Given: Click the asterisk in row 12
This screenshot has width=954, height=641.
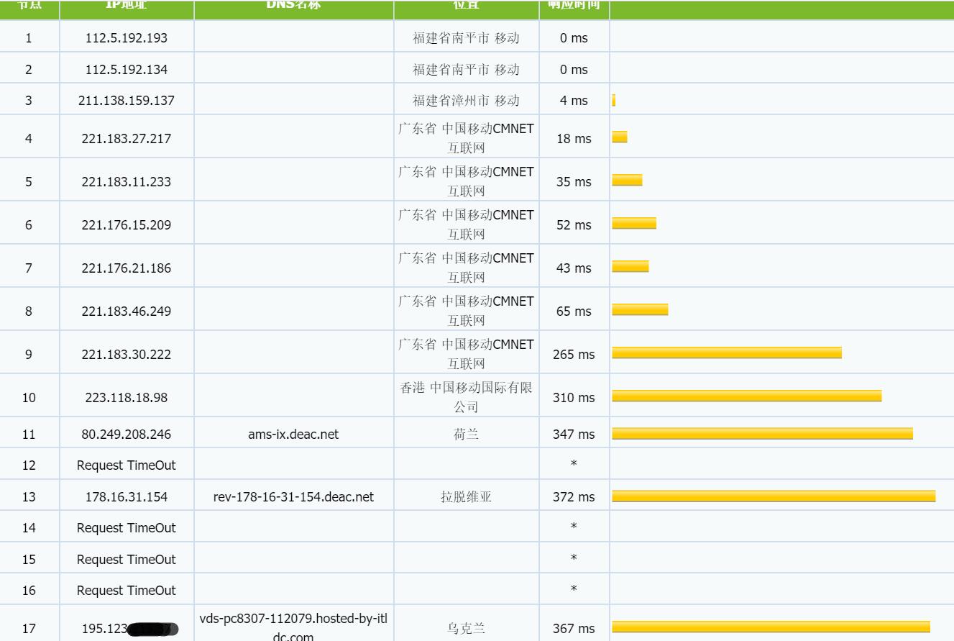Looking at the screenshot, I should coord(574,465).
